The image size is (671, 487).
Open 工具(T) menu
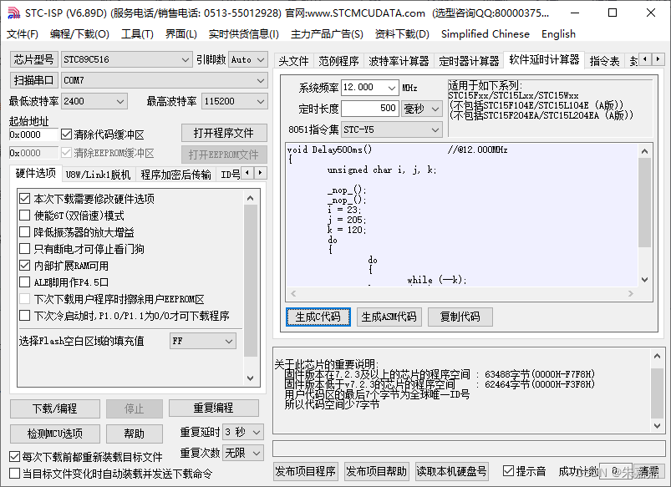tap(137, 33)
